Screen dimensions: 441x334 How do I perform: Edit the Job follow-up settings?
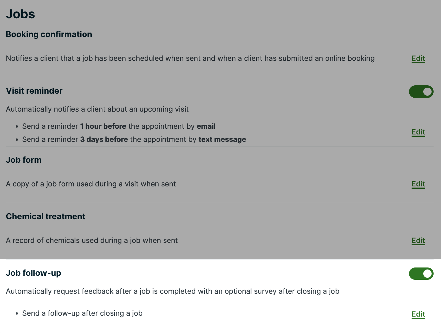[x=418, y=314]
